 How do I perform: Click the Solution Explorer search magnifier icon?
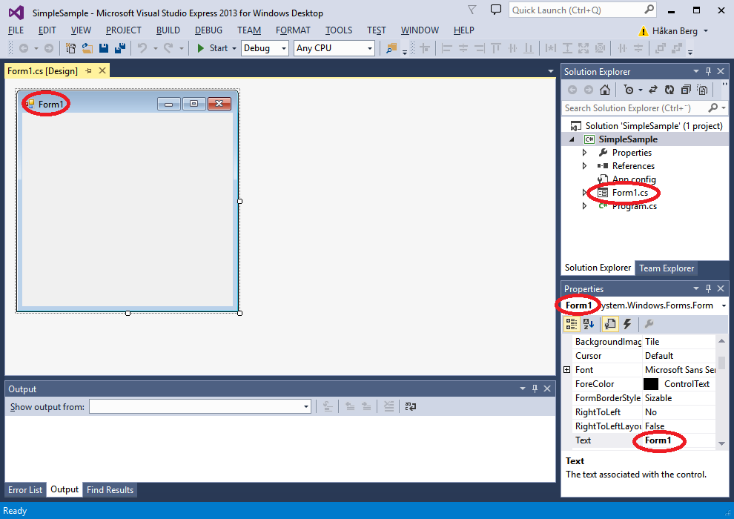pos(713,108)
